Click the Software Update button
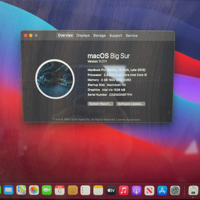 tap(131, 104)
